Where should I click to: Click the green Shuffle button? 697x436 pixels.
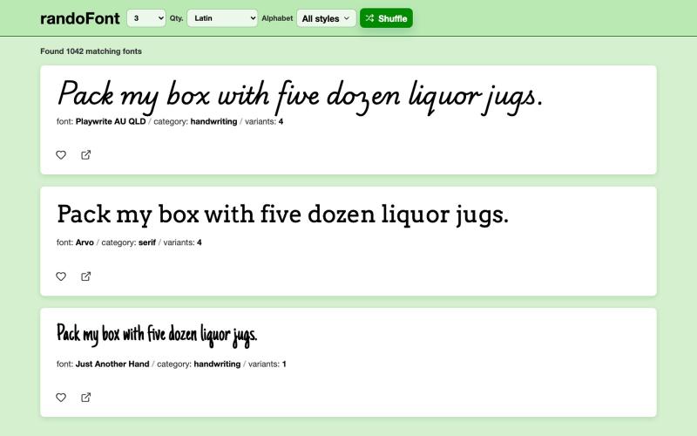pos(386,18)
